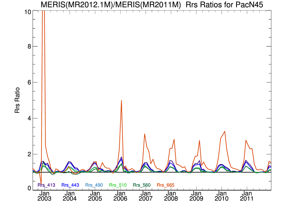Click the Jan 2006 x-axis label
The width and height of the screenshot is (281, 211).
click(x=120, y=196)
